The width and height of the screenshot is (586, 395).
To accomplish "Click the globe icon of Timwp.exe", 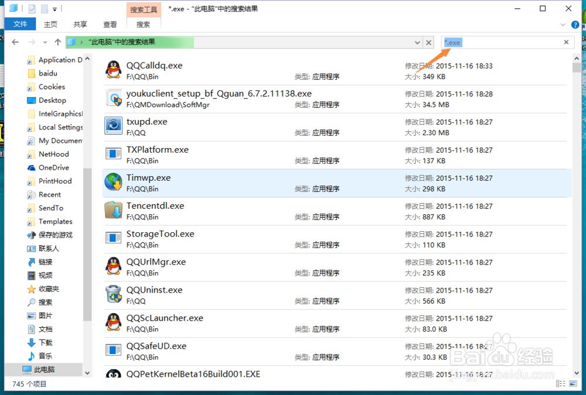I will (113, 181).
